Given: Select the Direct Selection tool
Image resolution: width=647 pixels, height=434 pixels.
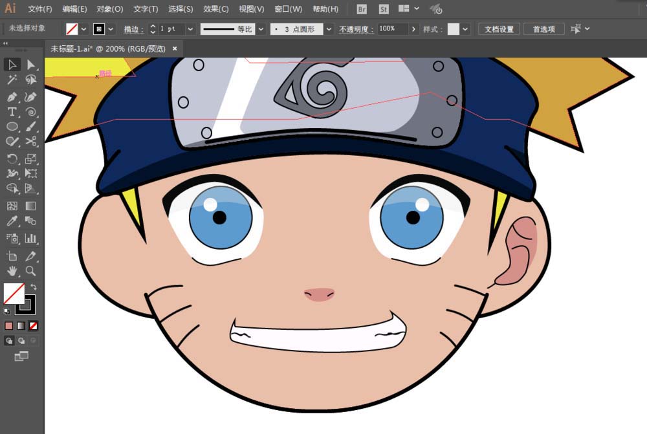Looking at the screenshot, I should click(x=30, y=65).
